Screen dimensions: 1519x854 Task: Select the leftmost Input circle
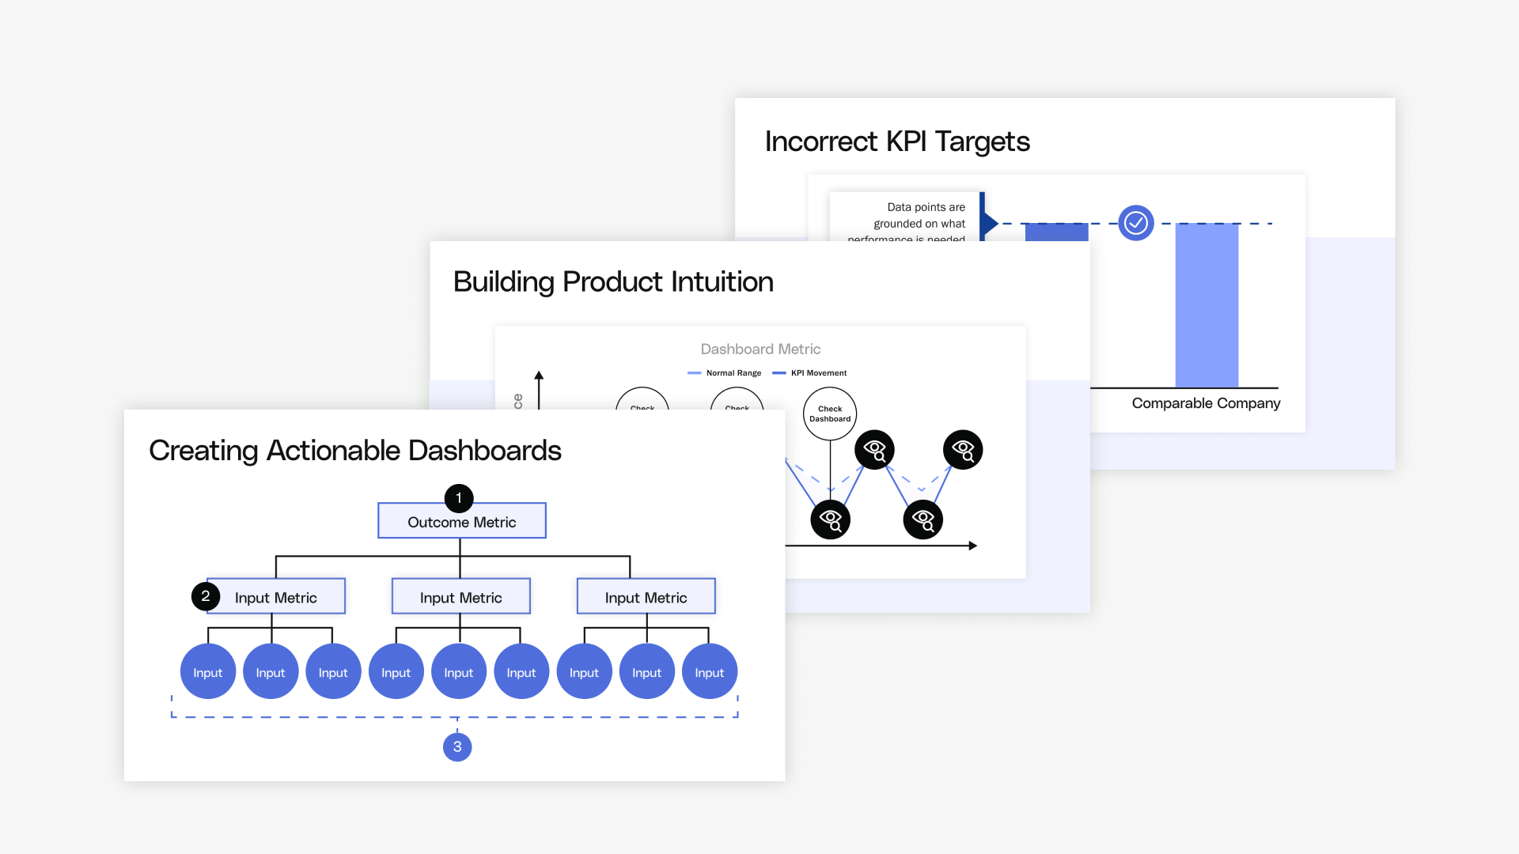coord(207,671)
